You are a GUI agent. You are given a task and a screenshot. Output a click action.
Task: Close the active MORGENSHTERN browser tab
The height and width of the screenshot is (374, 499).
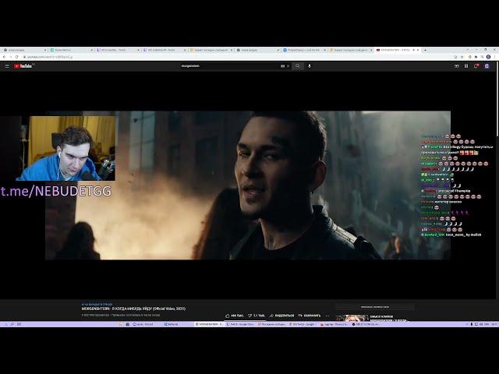[418, 50]
